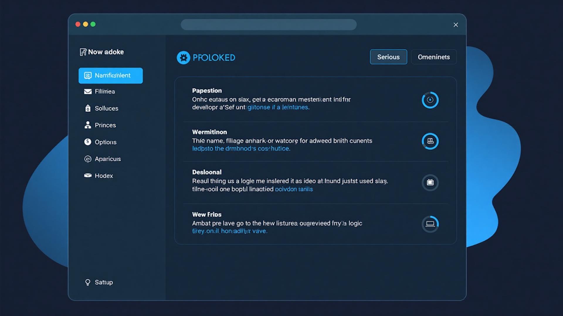This screenshot has height=316, width=563.
Task: Follow the 'giitonse if a leıntunes' link
Action: coord(278,107)
